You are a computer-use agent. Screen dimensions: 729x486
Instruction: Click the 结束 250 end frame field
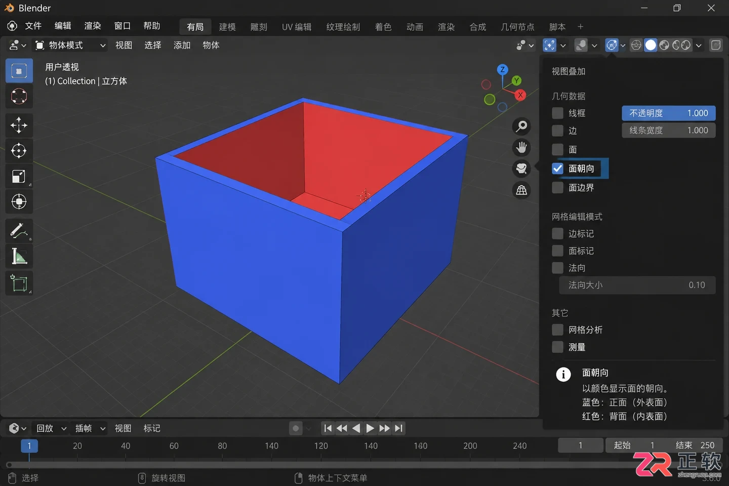695,445
